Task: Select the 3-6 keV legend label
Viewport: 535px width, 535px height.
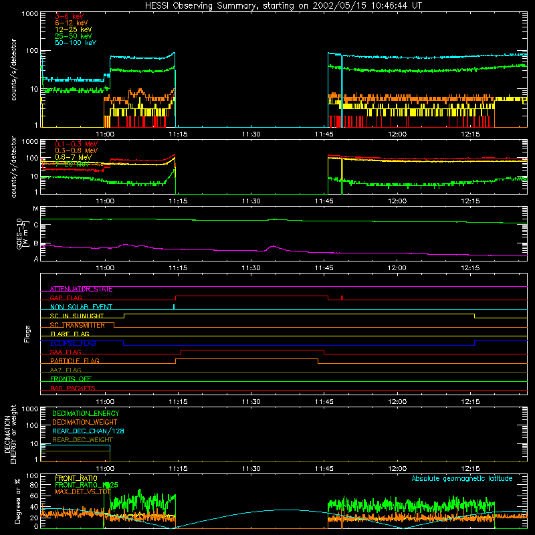Action: 69,16
